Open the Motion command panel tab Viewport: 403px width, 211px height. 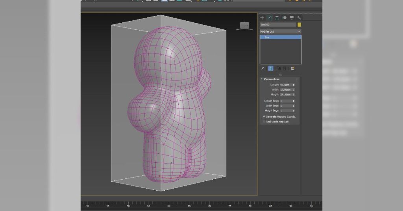pos(284,18)
